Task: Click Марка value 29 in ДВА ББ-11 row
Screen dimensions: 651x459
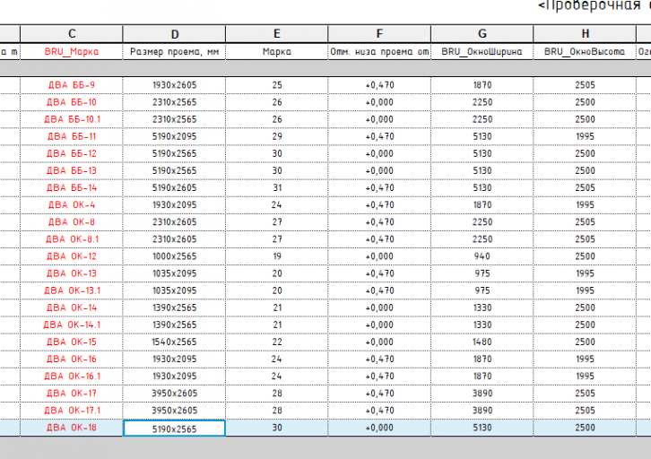Action: [x=277, y=136]
